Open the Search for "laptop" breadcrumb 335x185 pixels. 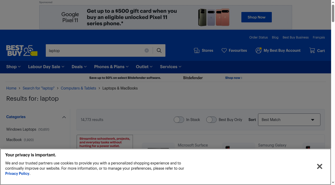click(38, 88)
